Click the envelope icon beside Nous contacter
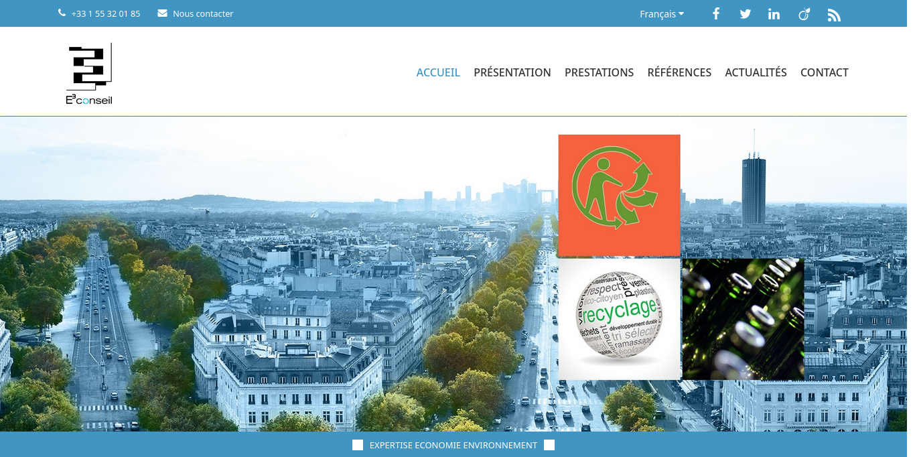The width and height of the screenshot is (915, 457). (x=161, y=12)
